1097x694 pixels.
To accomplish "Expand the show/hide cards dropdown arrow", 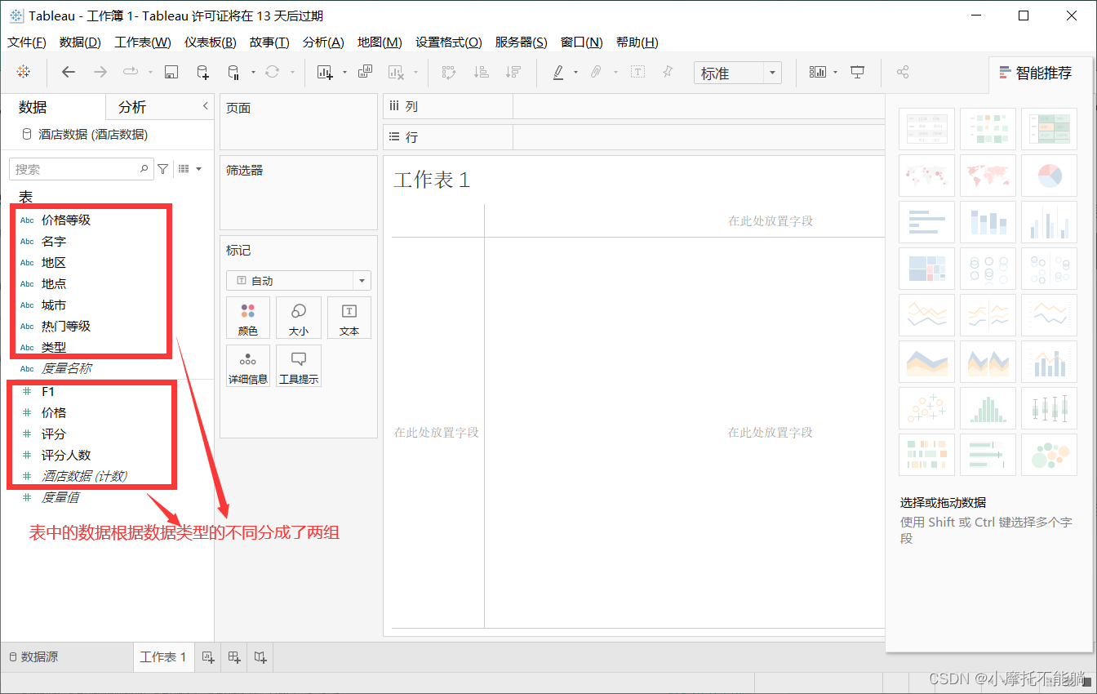I will 835,72.
